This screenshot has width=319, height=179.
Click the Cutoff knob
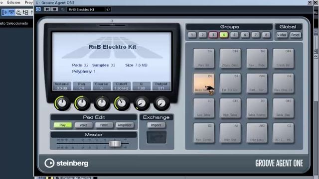(122, 103)
